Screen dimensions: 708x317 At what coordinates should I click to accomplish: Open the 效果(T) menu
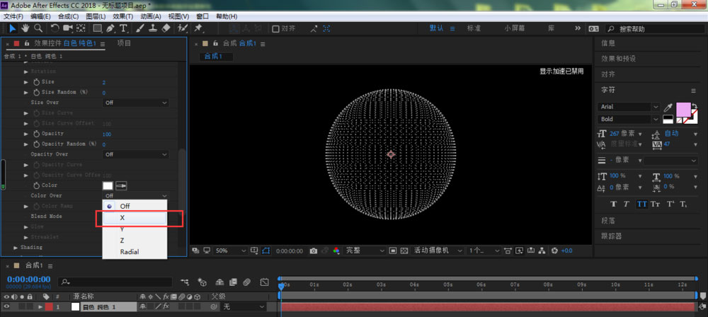122,16
